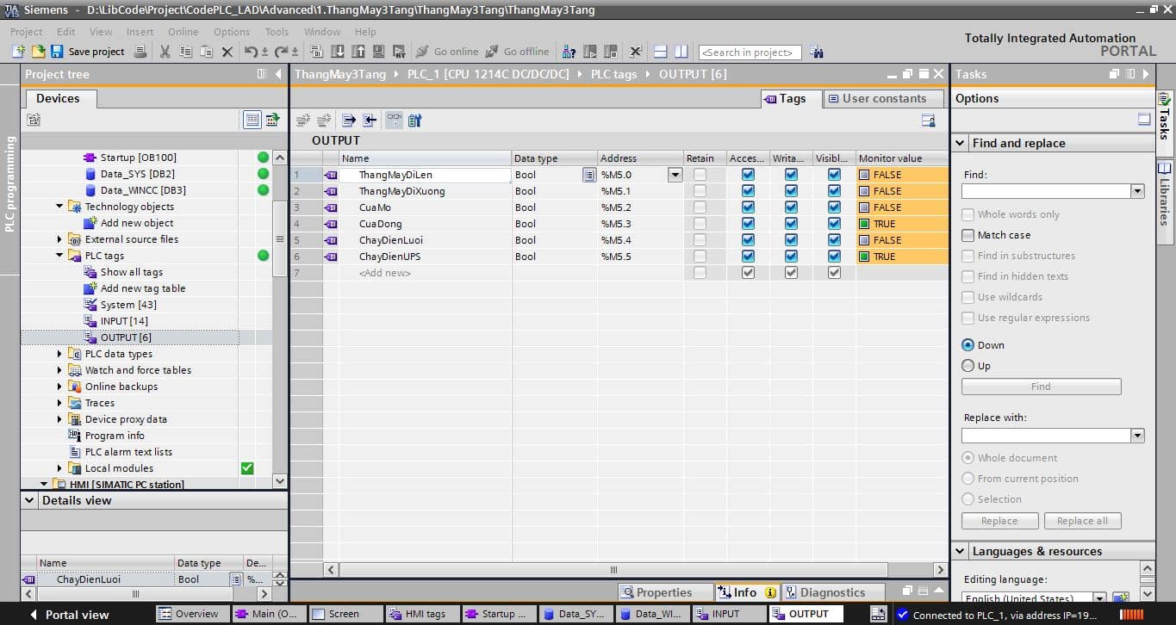This screenshot has width=1176, height=625.
Task: Expand the Watch and force tables node
Action: point(59,370)
